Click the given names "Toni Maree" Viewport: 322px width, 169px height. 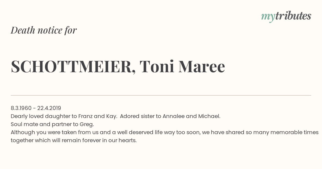(x=182, y=66)
